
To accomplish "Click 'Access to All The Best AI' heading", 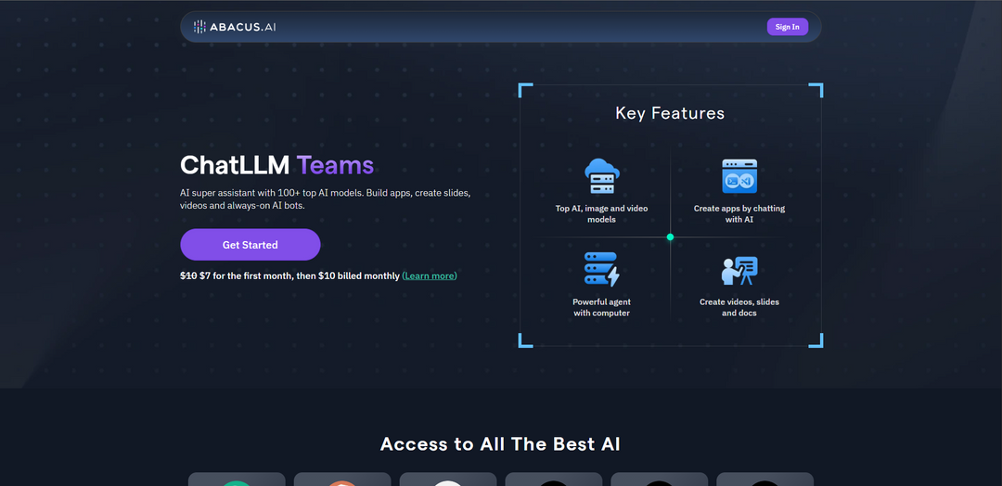I will pyautogui.click(x=500, y=444).
